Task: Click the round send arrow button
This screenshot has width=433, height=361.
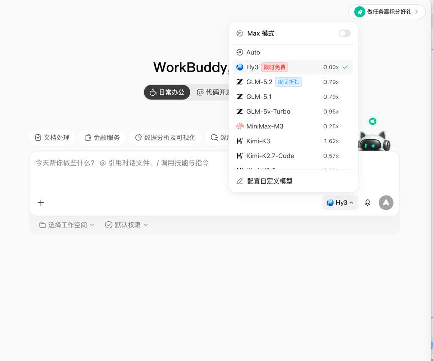Action: (x=386, y=203)
